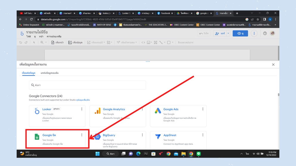The width and height of the screenshot is (296, 166).
Task: Switch to the my data sources tab
Action: [x=49, y=73]
